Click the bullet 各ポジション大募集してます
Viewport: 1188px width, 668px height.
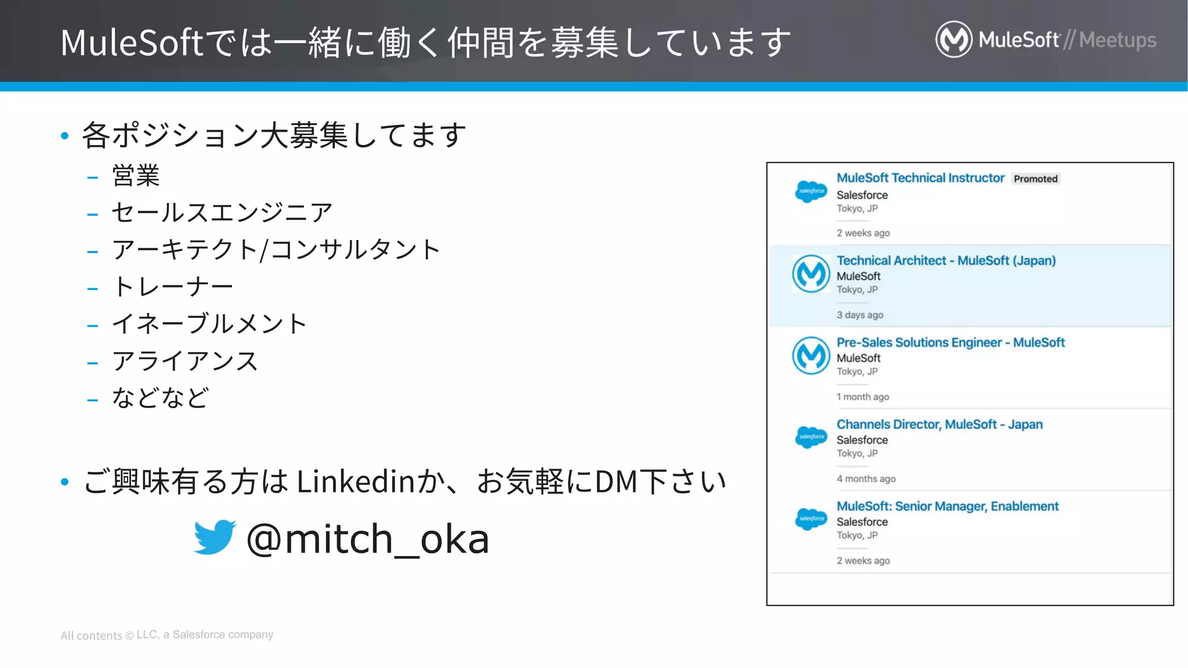pyautogui.click(x=274, y=135)
